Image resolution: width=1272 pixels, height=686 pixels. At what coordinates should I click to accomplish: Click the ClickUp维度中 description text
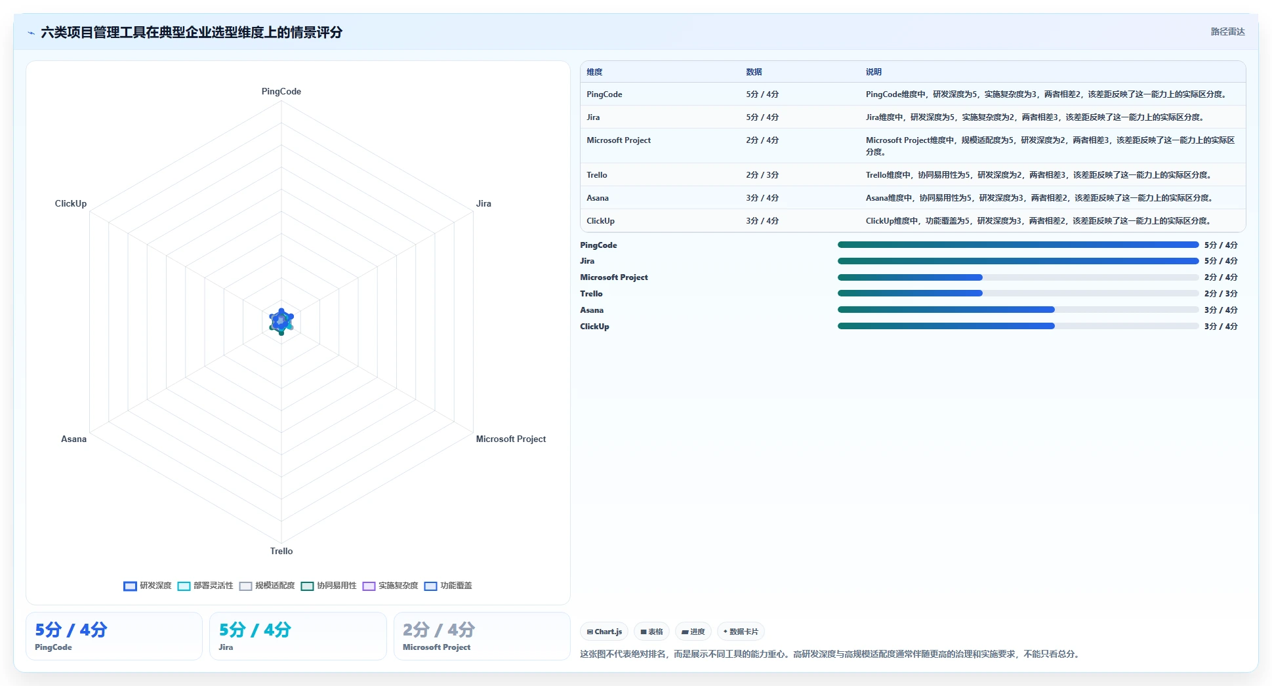[x=1038, y=221]
